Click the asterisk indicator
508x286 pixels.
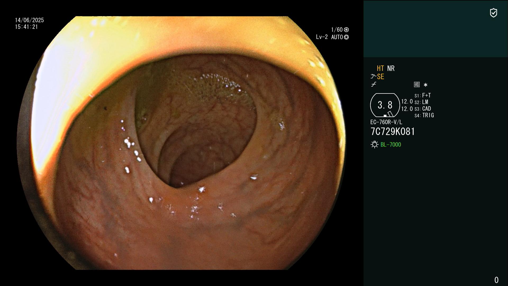pos(425,85)
